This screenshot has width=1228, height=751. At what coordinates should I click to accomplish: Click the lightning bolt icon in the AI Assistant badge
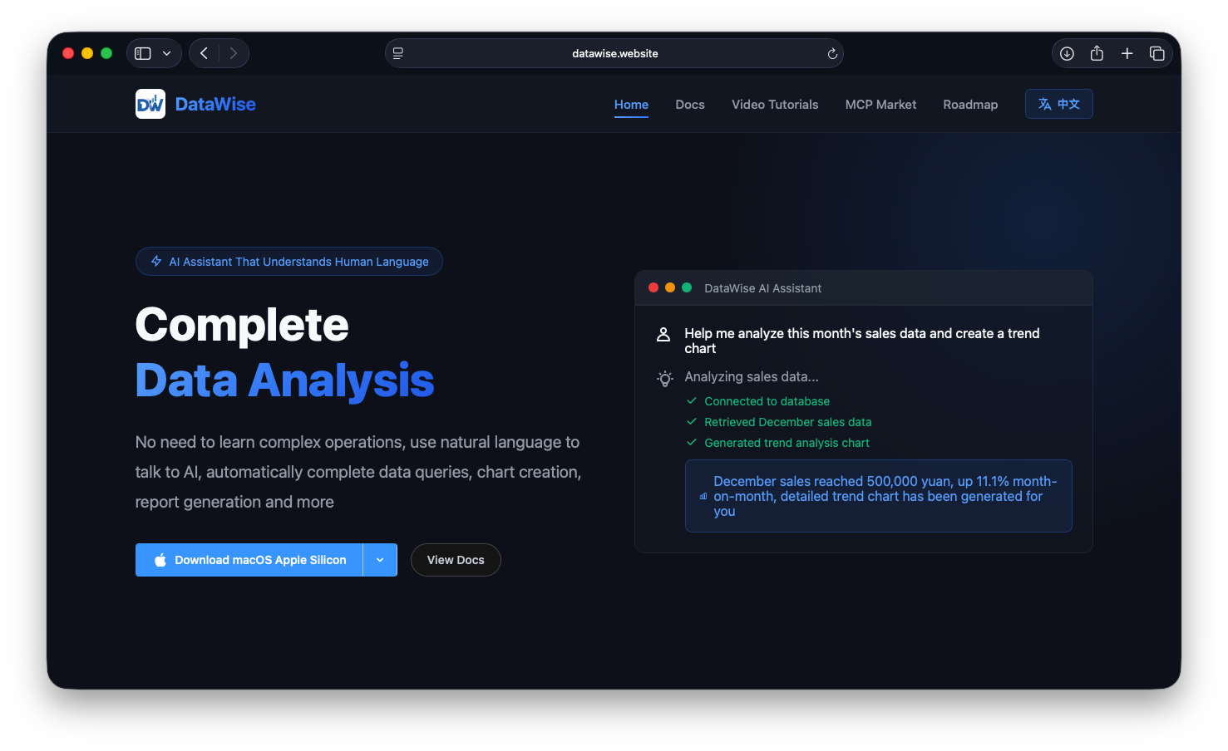(x=156, y=261)
